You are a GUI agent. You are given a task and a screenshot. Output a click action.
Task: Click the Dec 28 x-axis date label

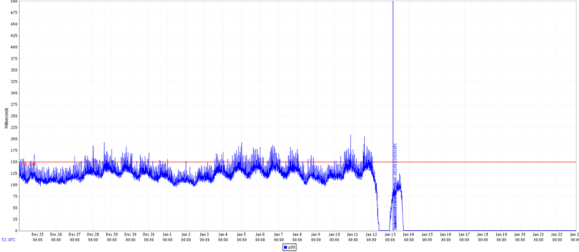(x=93, y=234)
